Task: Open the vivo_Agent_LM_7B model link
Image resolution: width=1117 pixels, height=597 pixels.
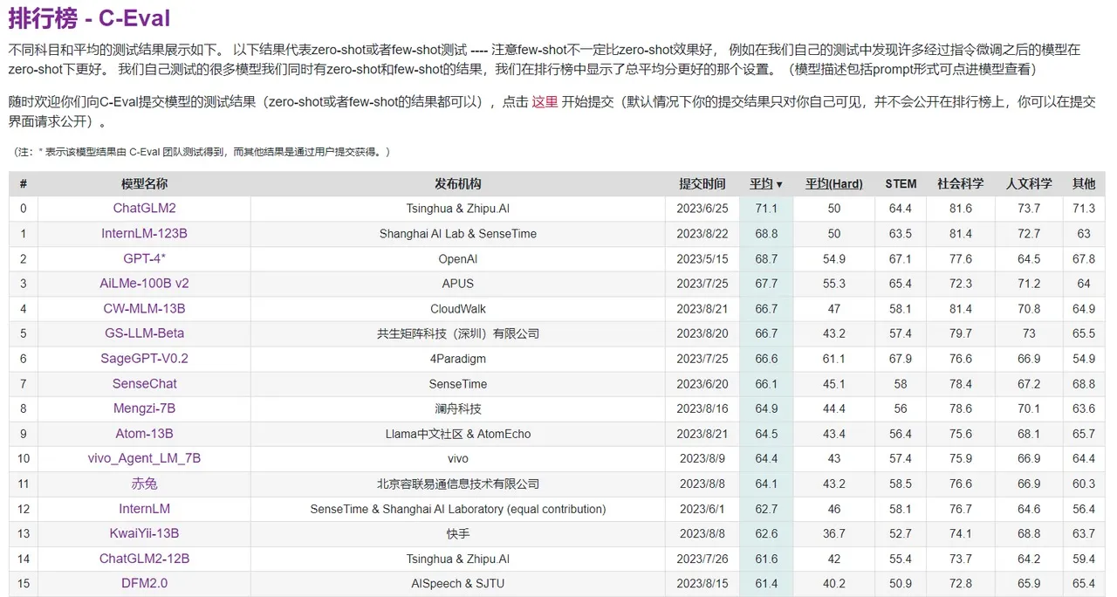Action: 144,458
